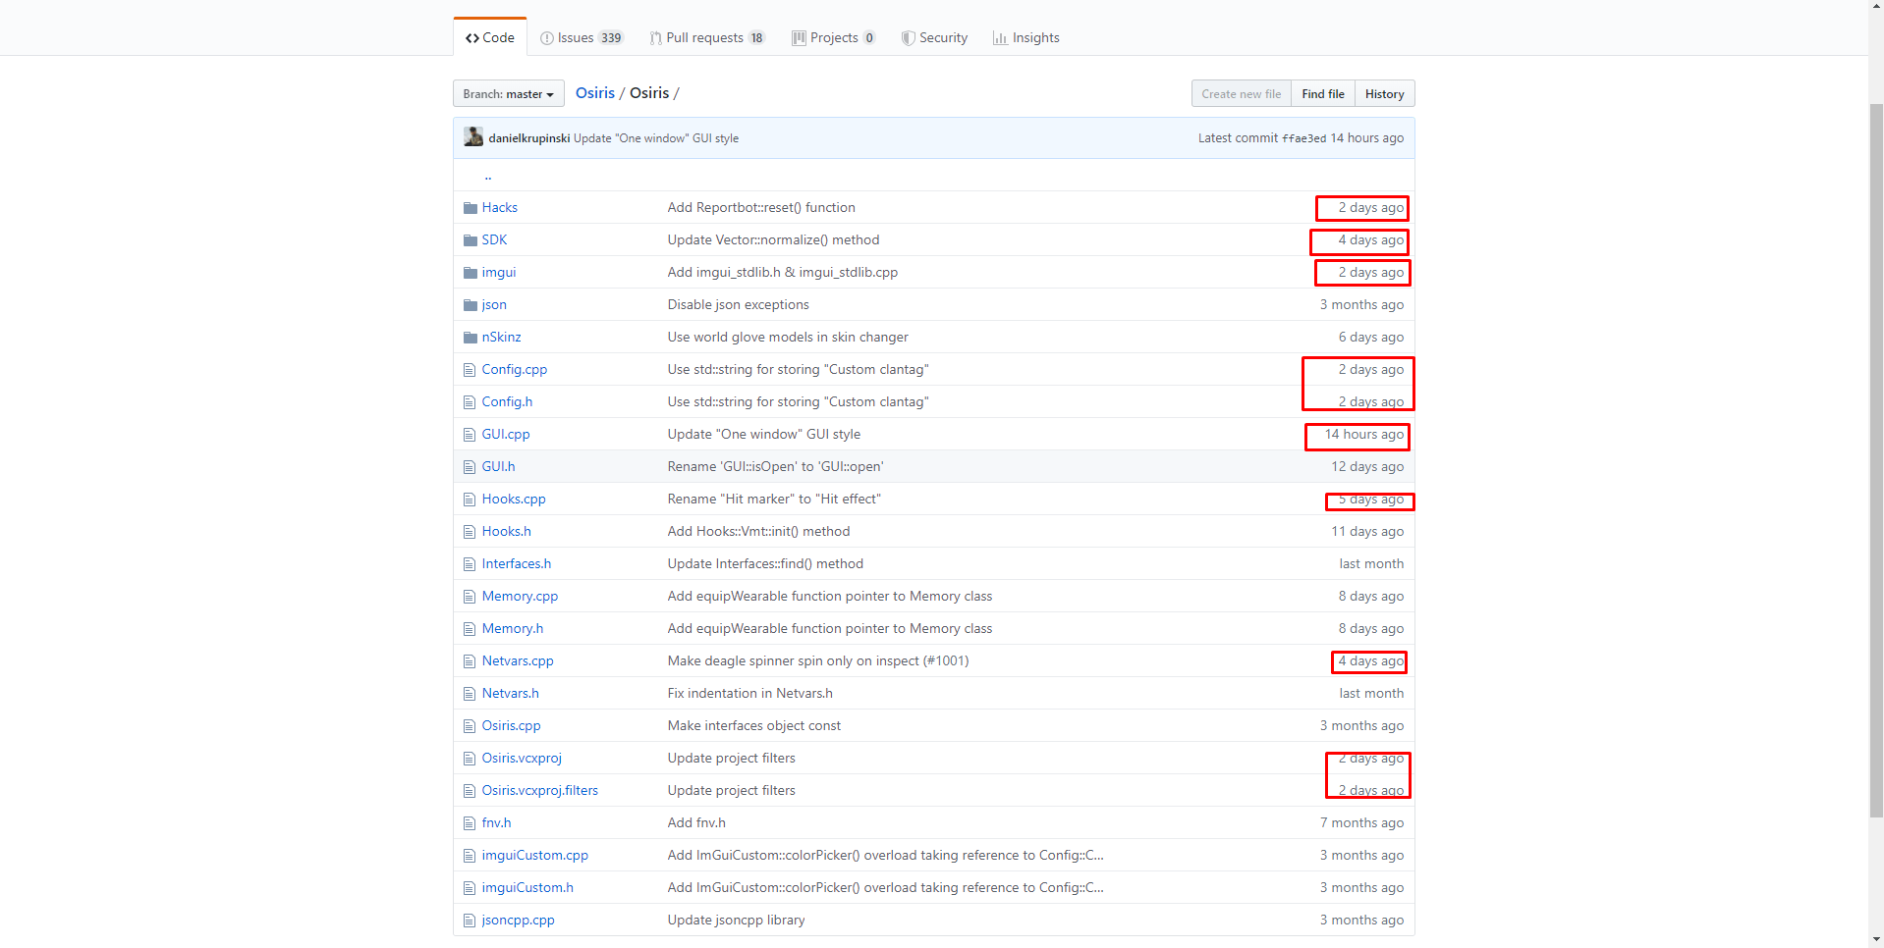Open the Security tab

click(934, 37)
